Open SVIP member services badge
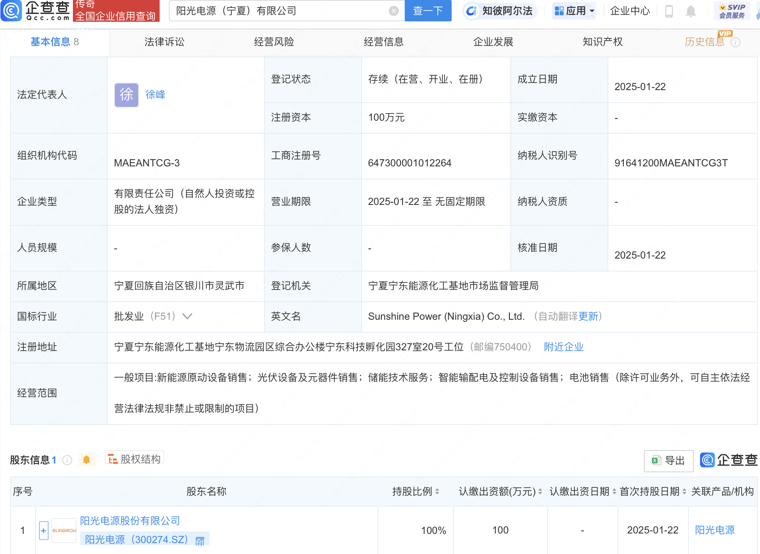The image size is (760, 554). point(732,11)
